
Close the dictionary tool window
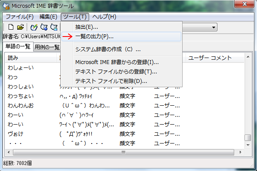(245, 4)
